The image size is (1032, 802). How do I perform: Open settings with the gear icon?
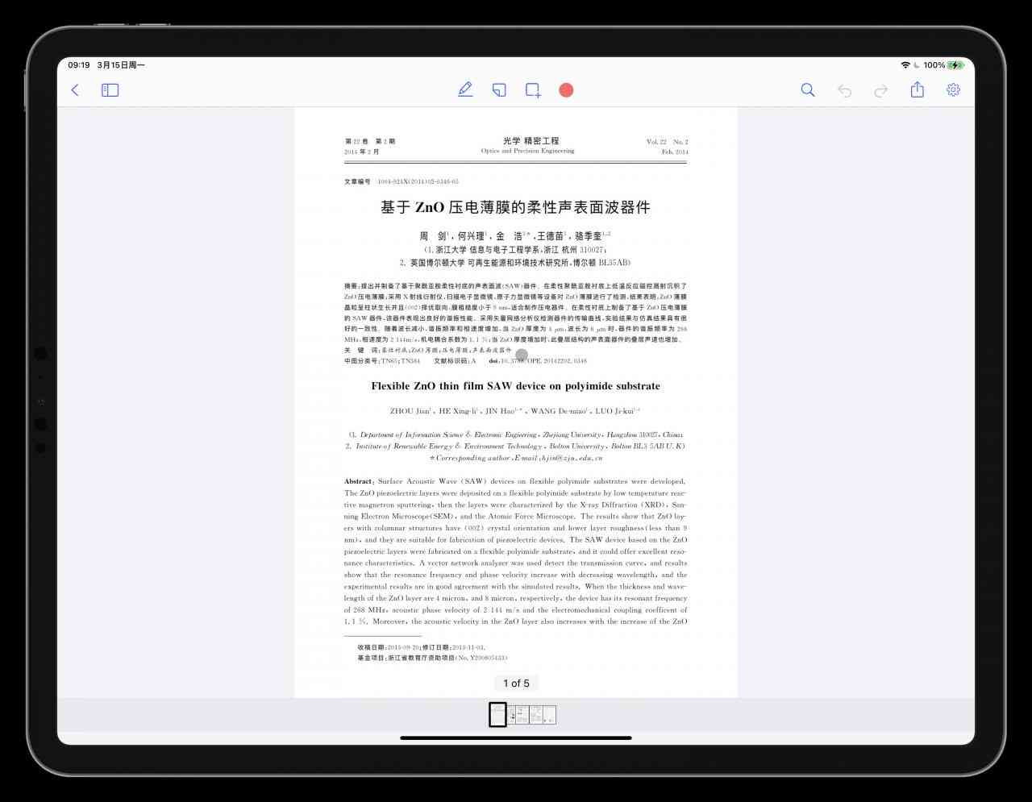(x=953, y=89)
